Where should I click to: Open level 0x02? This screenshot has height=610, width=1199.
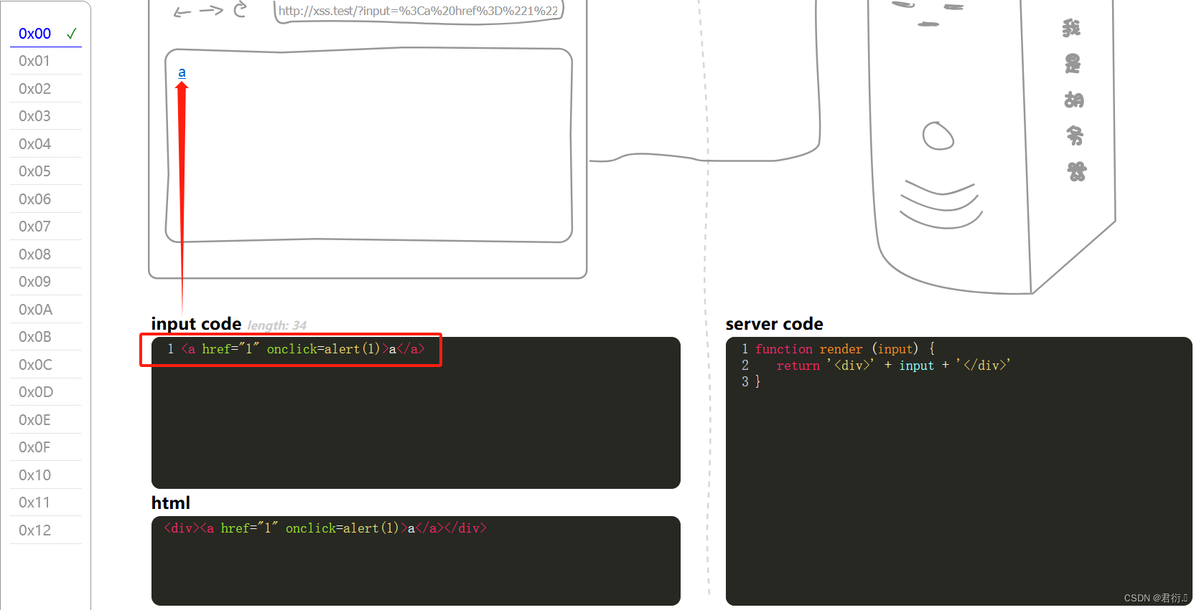tap(34, 89)
